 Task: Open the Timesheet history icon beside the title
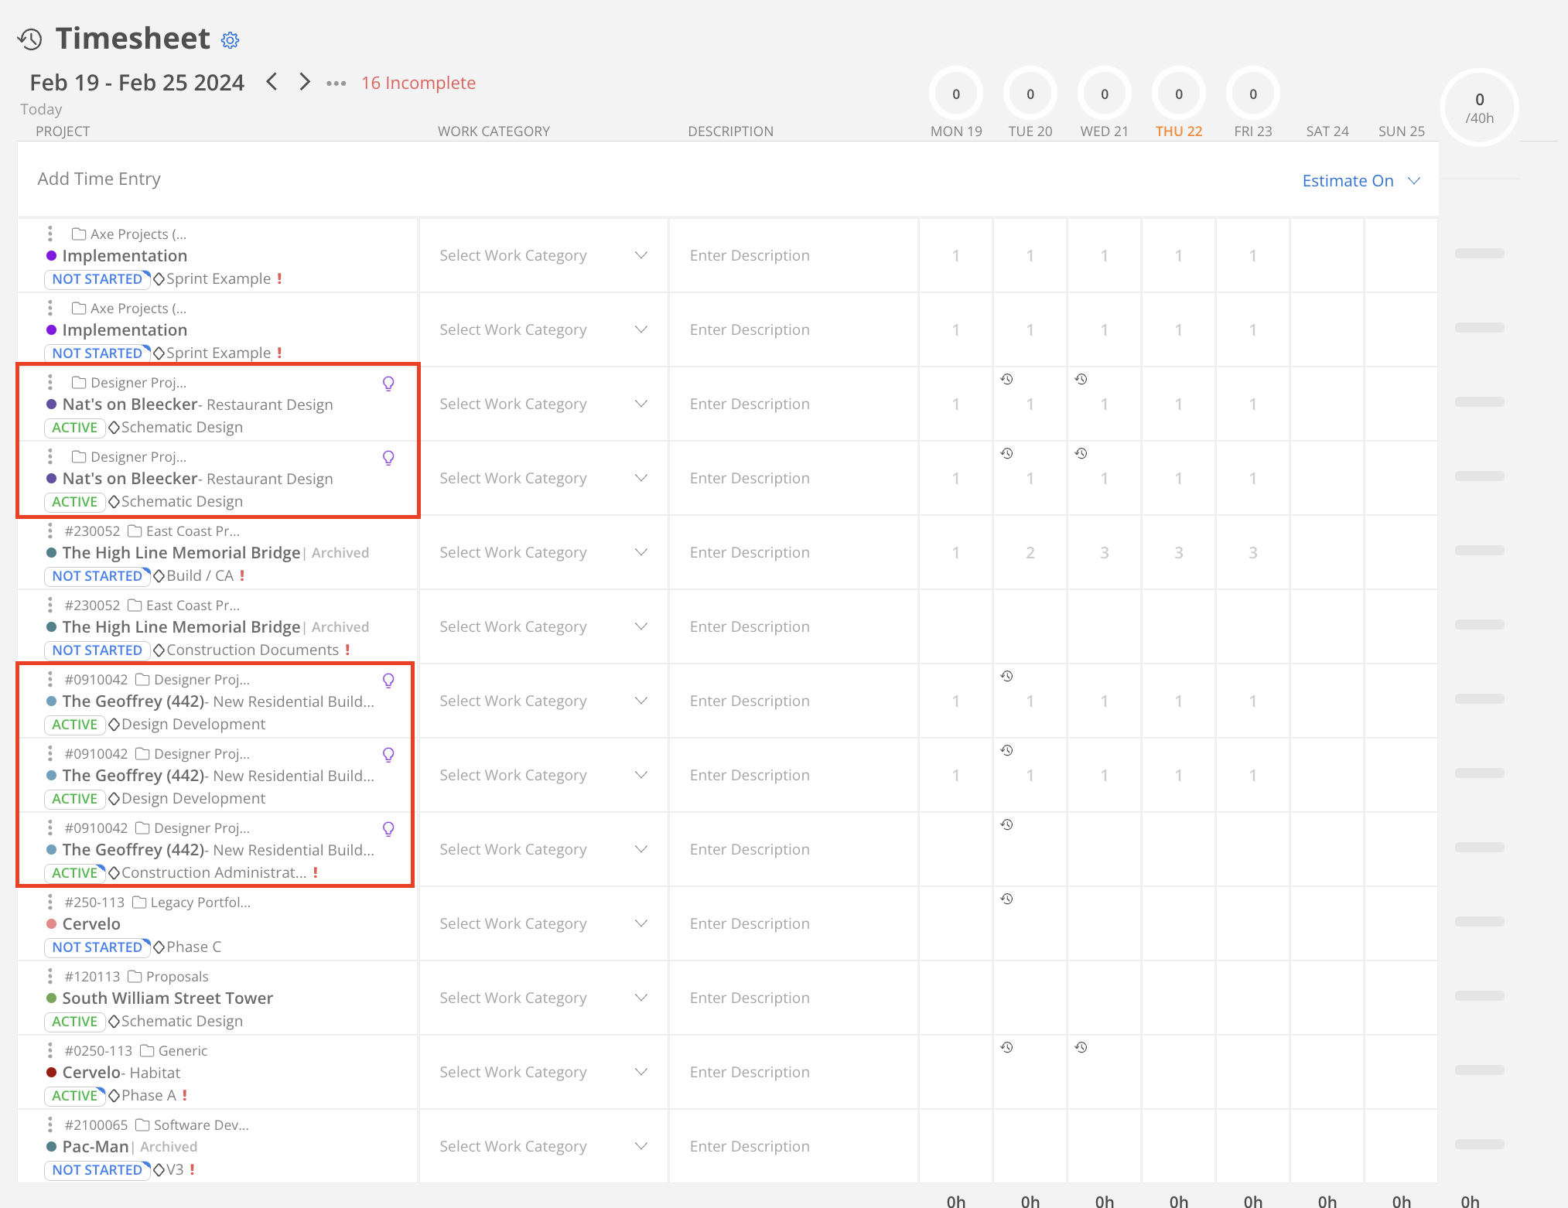[29, 38]
